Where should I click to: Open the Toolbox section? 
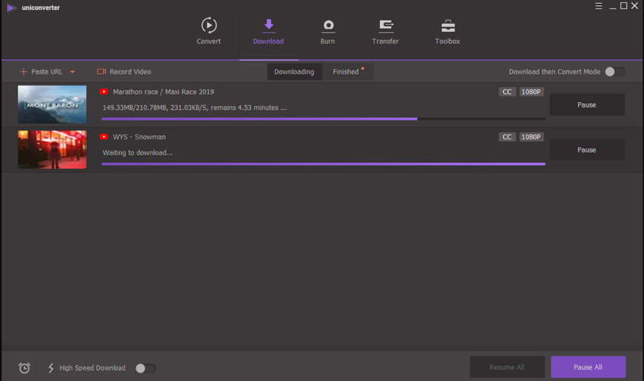pyautogui.click(x=448, y=31)
